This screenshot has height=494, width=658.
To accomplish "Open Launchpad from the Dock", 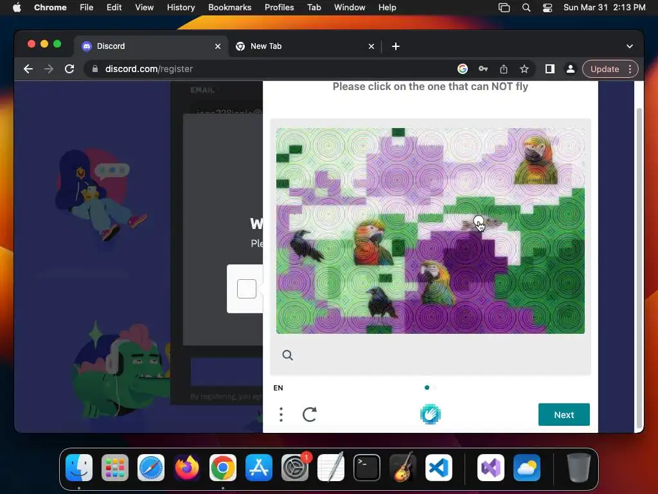I will (x=115, y=468).
